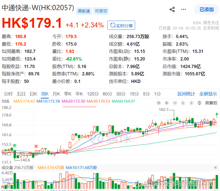Move chart right with right chevron
Viewport: 220px width, 191px height.
pos(191,103)
